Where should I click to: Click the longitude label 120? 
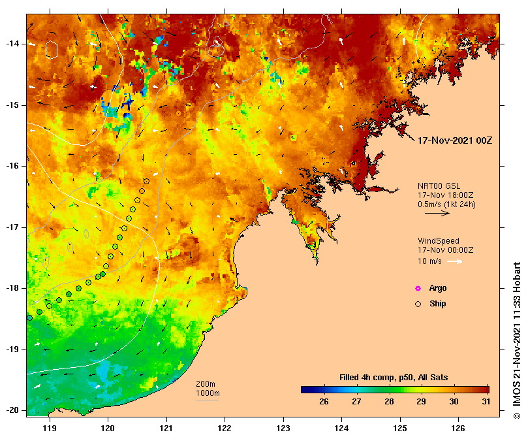108,429
